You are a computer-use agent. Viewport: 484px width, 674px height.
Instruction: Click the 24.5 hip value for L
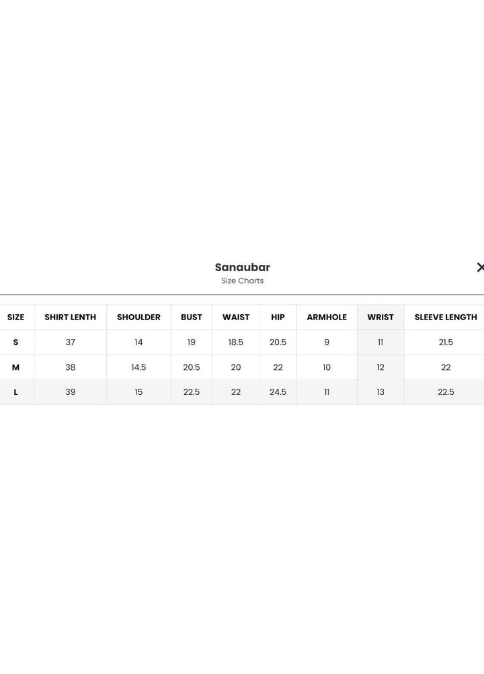pos(278,392)
